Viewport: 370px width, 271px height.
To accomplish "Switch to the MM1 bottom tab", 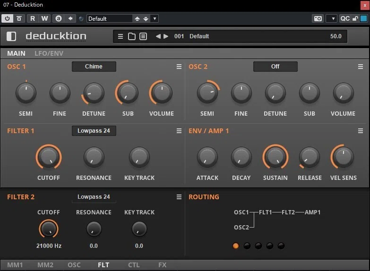I will coord(15,265).
